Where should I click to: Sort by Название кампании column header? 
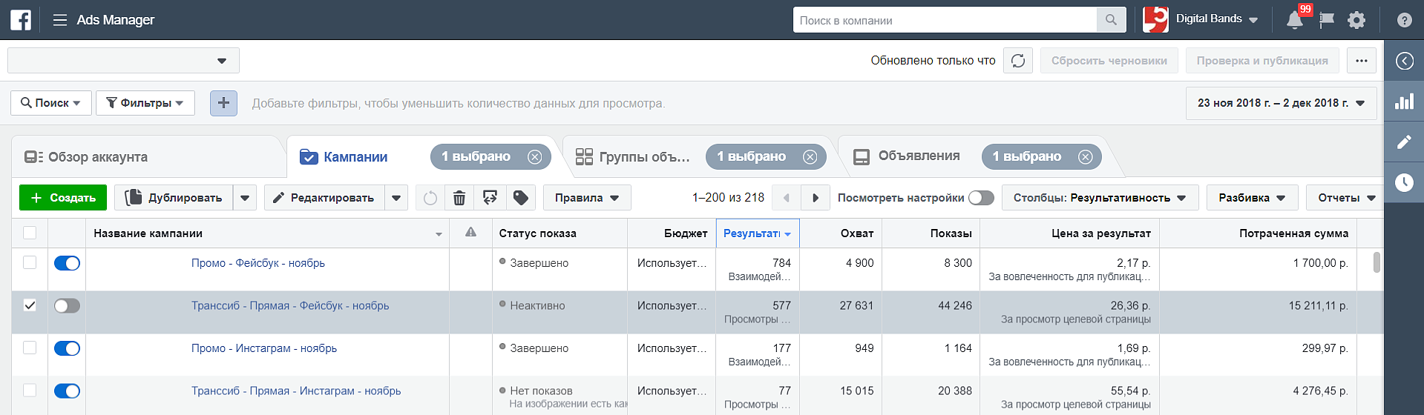pyautogui.click(x=267, y=233)
